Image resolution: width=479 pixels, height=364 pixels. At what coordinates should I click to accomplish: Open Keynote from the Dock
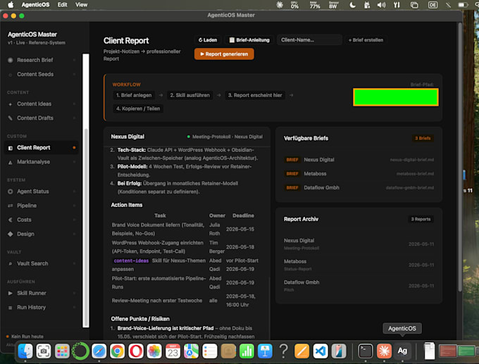[265, 351]
